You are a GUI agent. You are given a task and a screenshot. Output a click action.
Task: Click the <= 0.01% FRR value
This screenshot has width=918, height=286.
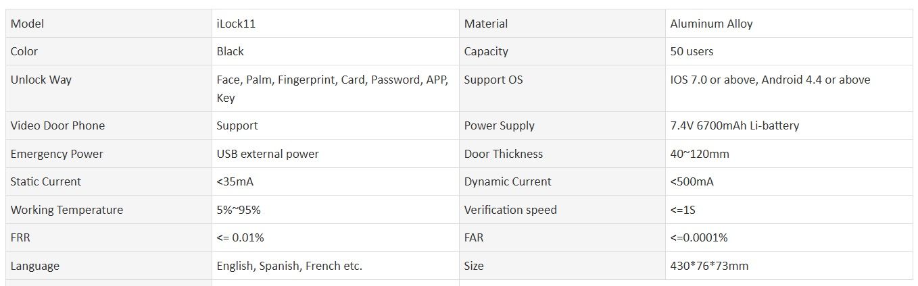click(x=240, y=237)
